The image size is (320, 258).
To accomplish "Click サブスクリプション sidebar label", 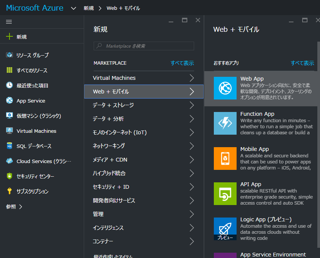I will 33,191.
